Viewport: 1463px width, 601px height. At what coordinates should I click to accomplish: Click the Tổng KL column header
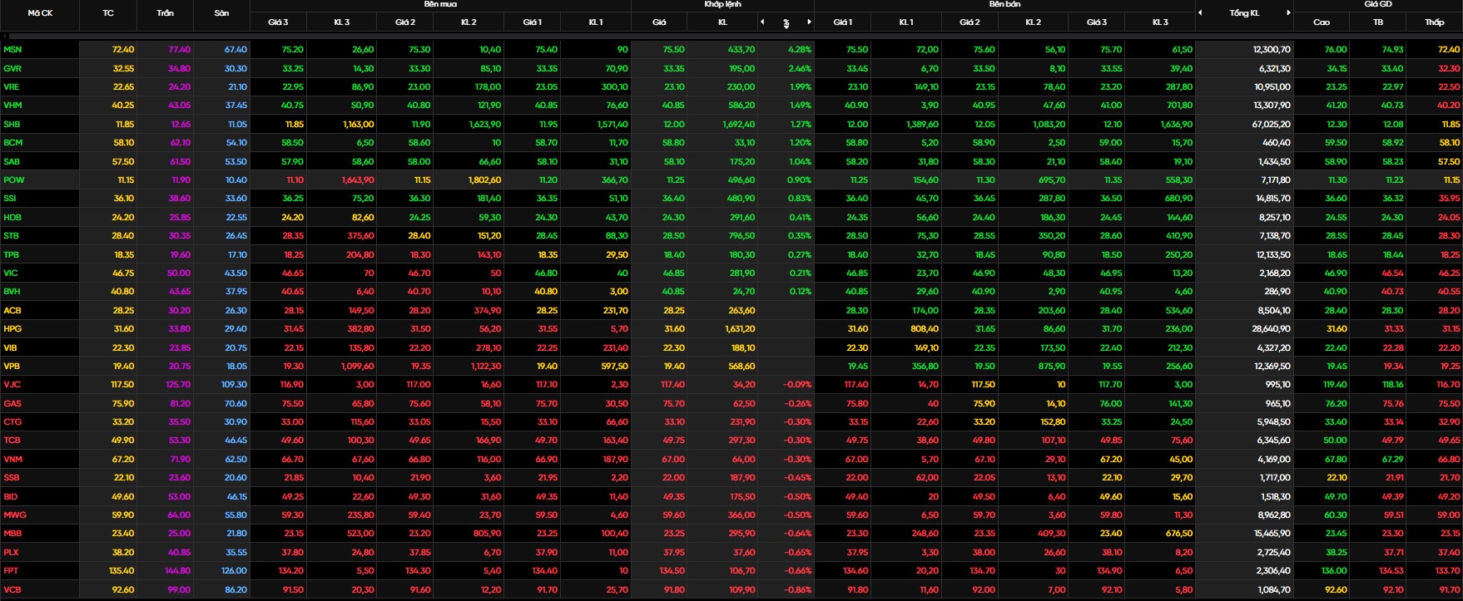pos(1244,13)
